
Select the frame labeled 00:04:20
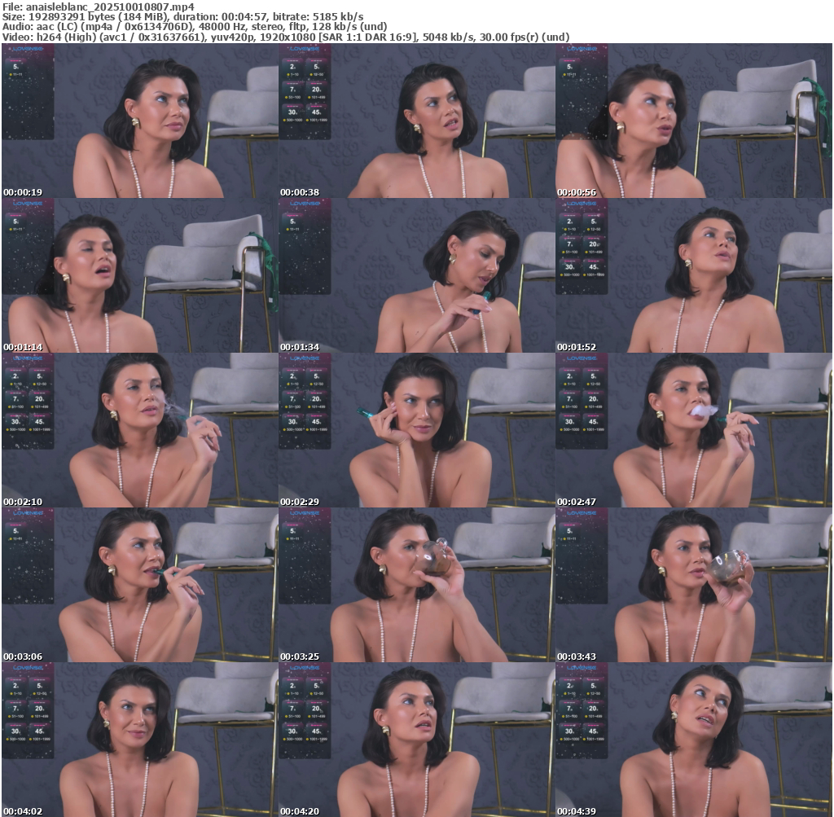pyautogui.click(x=416, y=739)
